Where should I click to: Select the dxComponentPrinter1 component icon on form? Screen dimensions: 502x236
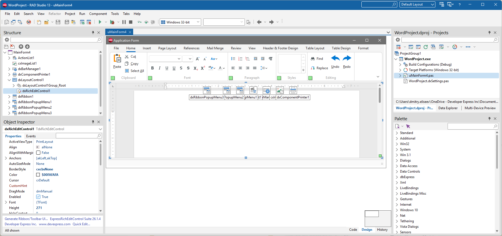293,90
